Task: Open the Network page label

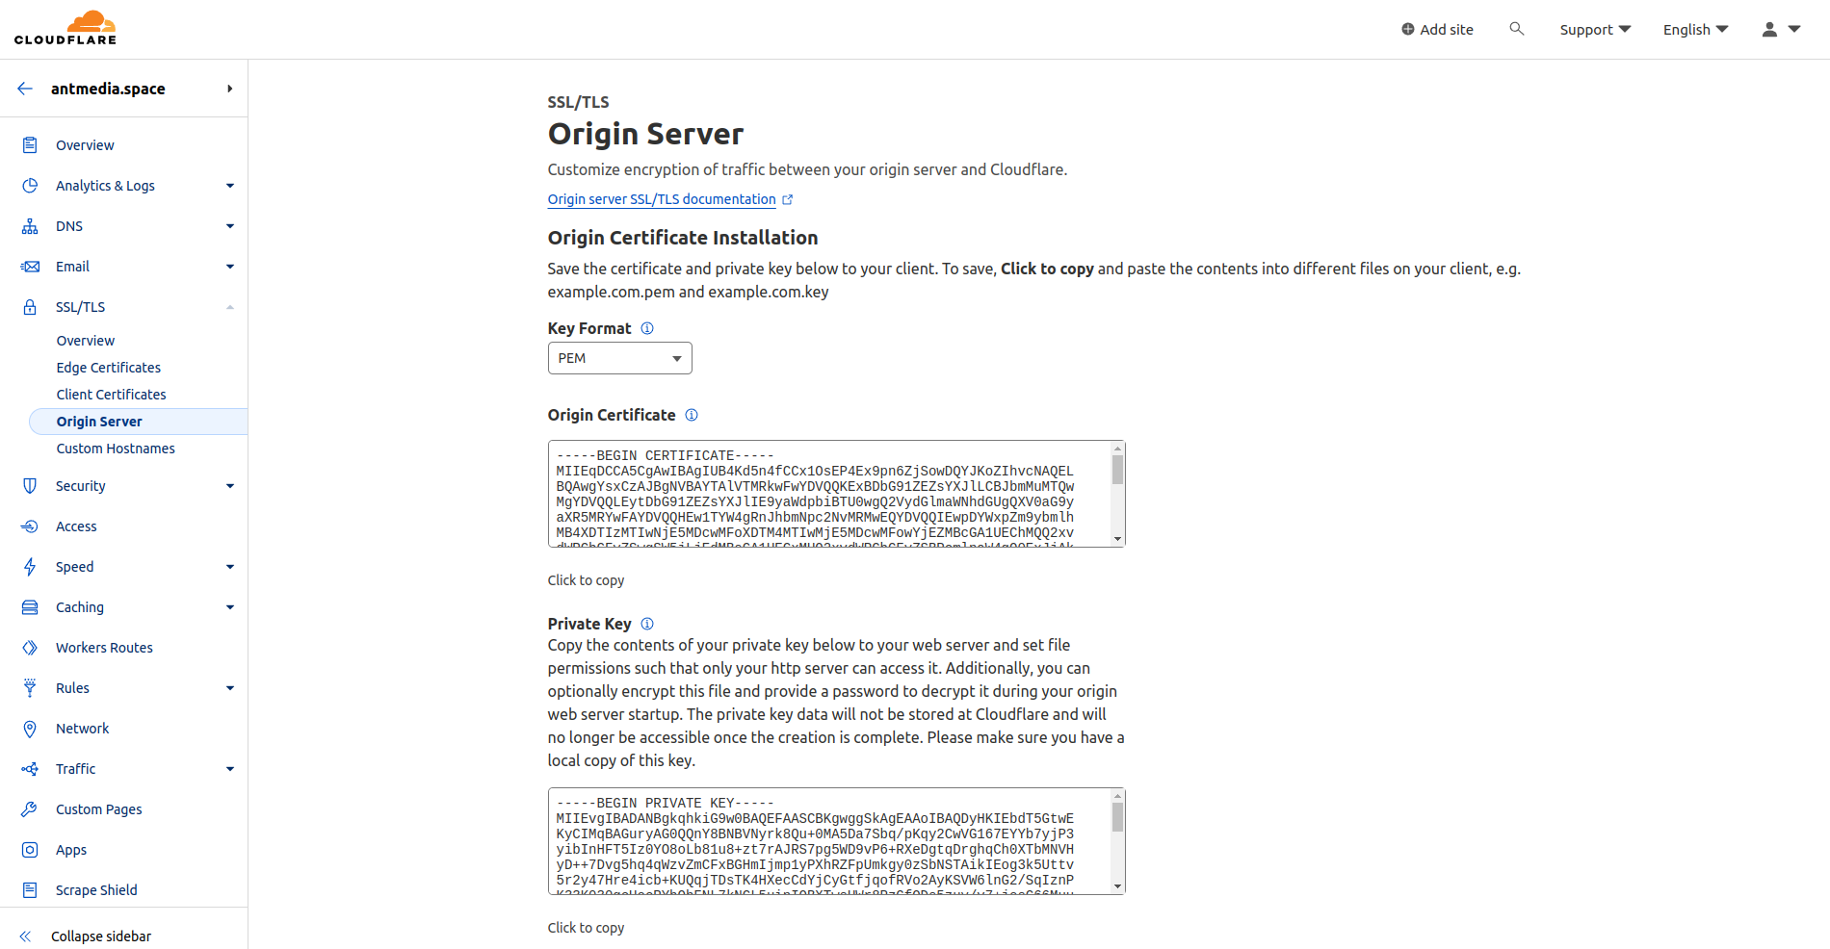Action: (x=83, y=729)
